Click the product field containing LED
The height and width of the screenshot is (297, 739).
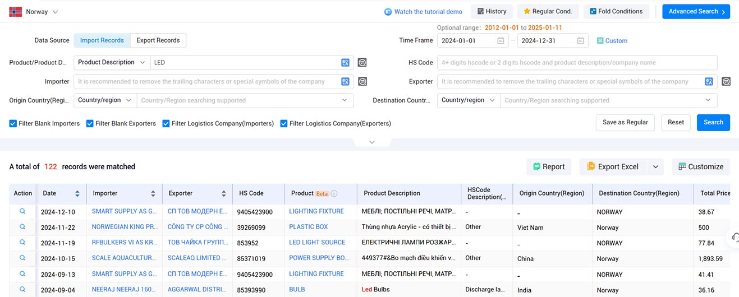(x=245, y=63)
